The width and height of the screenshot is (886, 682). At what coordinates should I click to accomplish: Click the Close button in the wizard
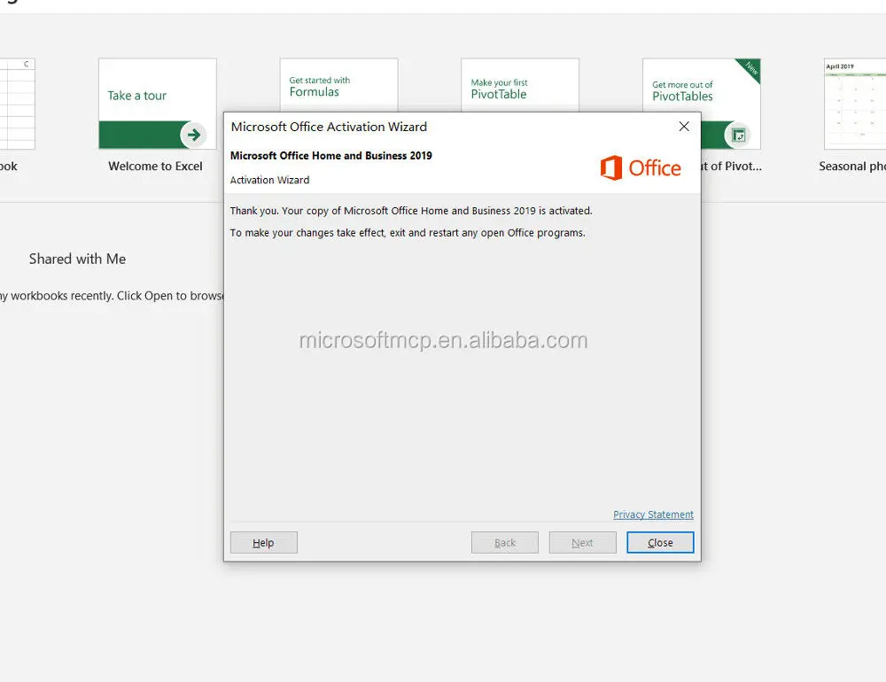(x=660, y=542)
